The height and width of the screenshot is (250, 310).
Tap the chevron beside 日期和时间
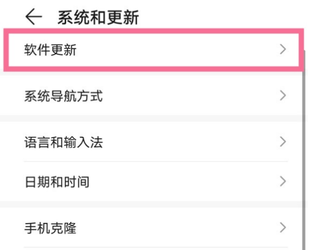click(283, 181)
